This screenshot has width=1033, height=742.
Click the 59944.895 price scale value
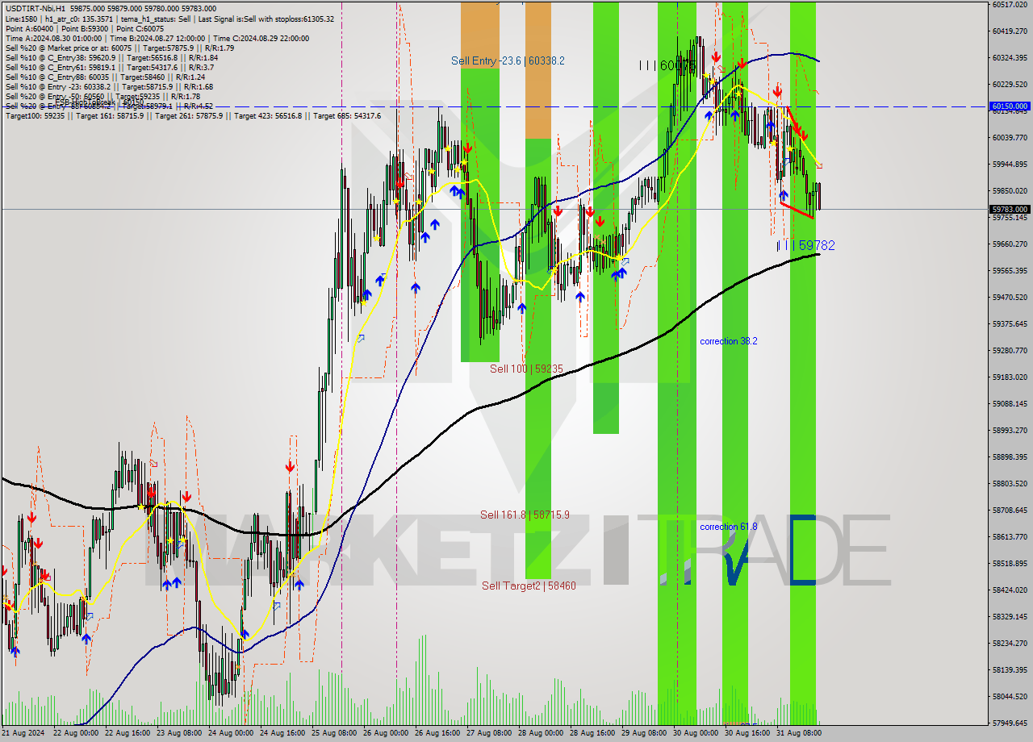(x=1010, y=165)
